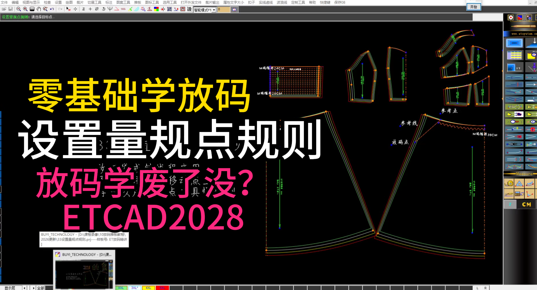Image resolution: width=537 pixels, height=290 pixels.
Task: Select the Zoom In magnifier tool
Action: click(x=25, y=9)
